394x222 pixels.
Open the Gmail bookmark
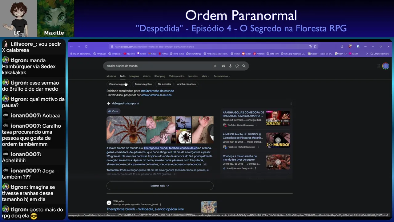tap(152, 54)
